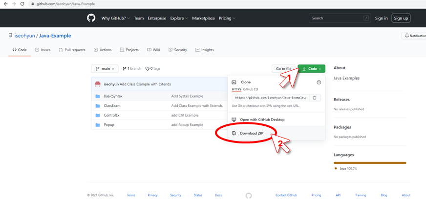
Task: Open the ClassExam folder
Action: pyautogui.click(x=112, y=106)
